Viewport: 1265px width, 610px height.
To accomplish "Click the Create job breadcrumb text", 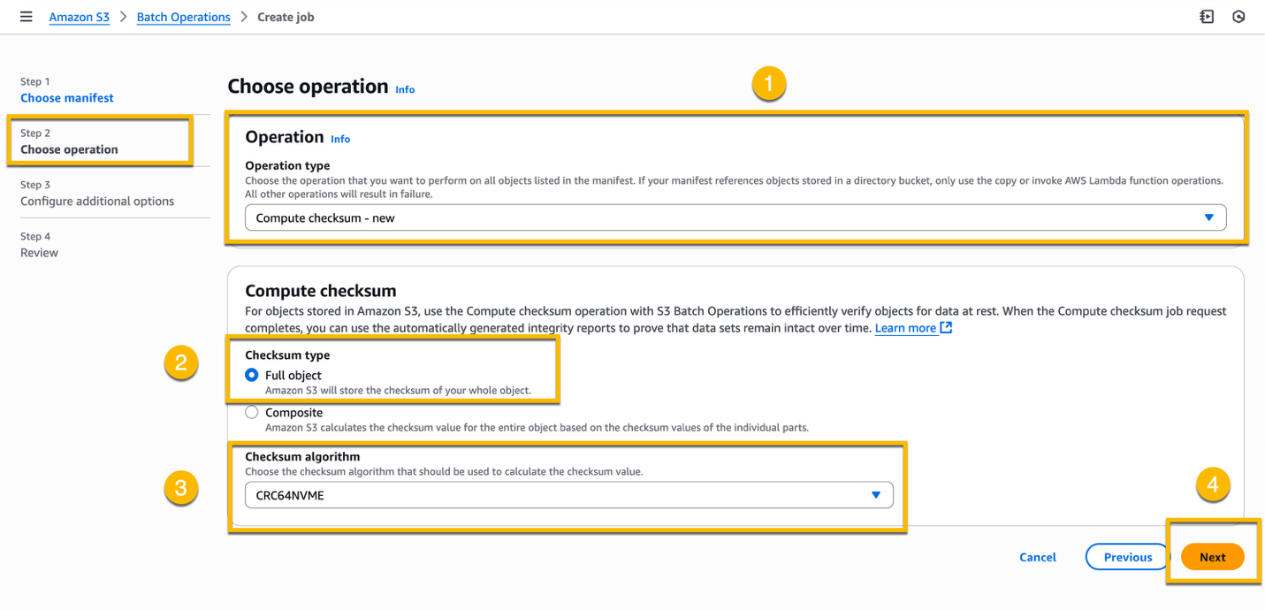I will click(x=286, y=17).
